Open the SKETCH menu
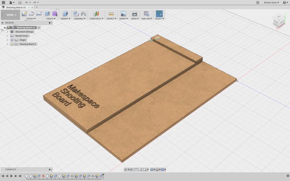The height and width of the screenshot is (181, 290). [31, 19]
